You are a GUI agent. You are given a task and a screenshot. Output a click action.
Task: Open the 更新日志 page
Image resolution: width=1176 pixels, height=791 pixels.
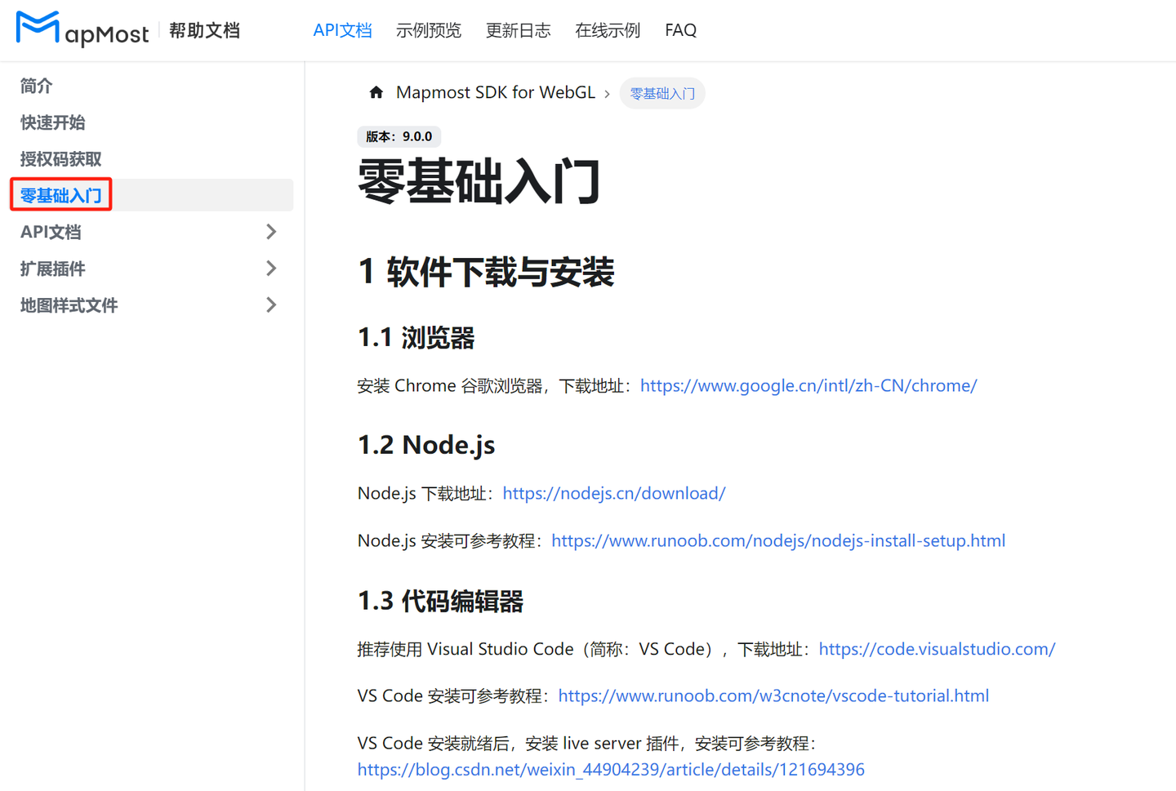[x=518, y=29]
